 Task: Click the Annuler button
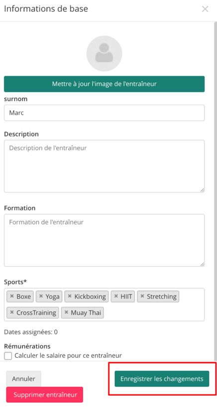24,379
